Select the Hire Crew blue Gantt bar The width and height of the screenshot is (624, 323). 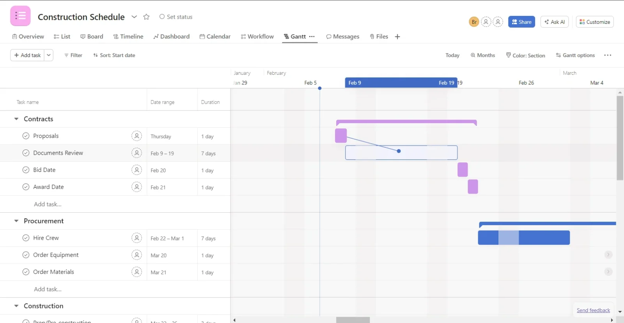(524, 238)
